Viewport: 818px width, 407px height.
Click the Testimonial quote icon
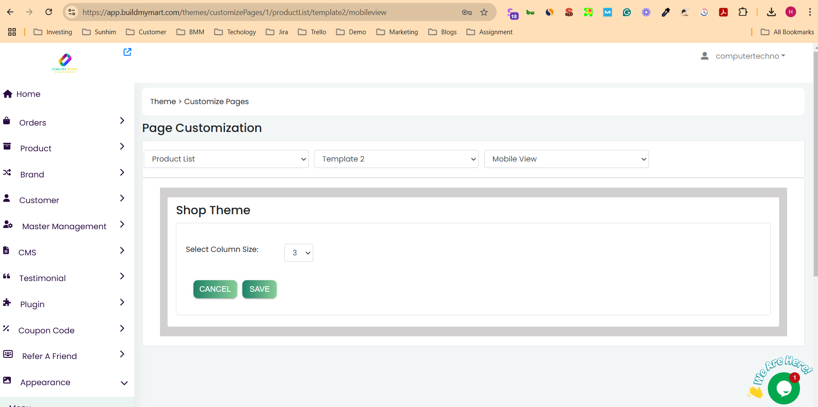point(7,276)
